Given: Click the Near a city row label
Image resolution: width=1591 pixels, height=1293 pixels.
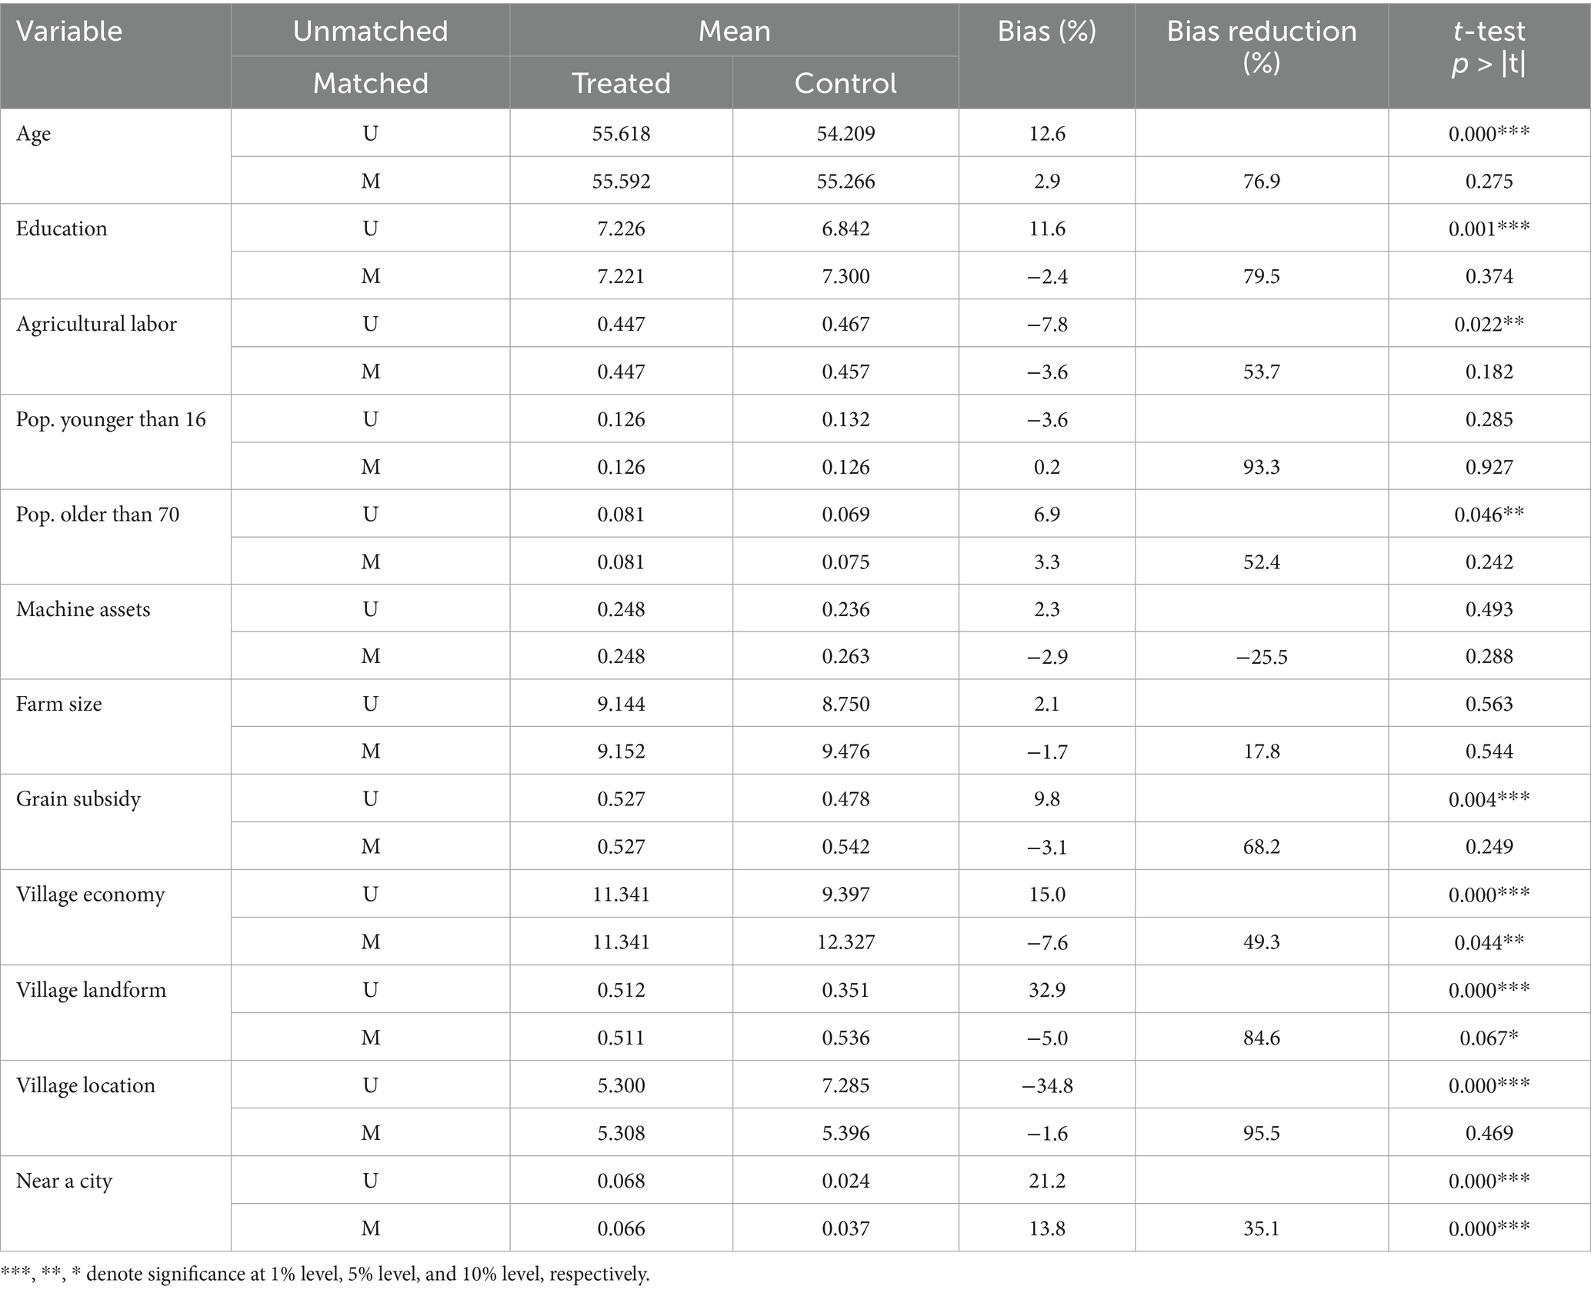Looking at the screenshot, I should (x=64, y=1181).
